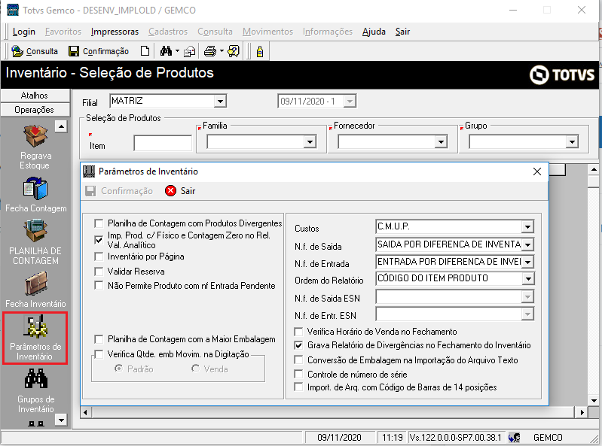Check Controle de número de série
The height and width of the screenshot is (446, 602).
[x=298, y=374]
